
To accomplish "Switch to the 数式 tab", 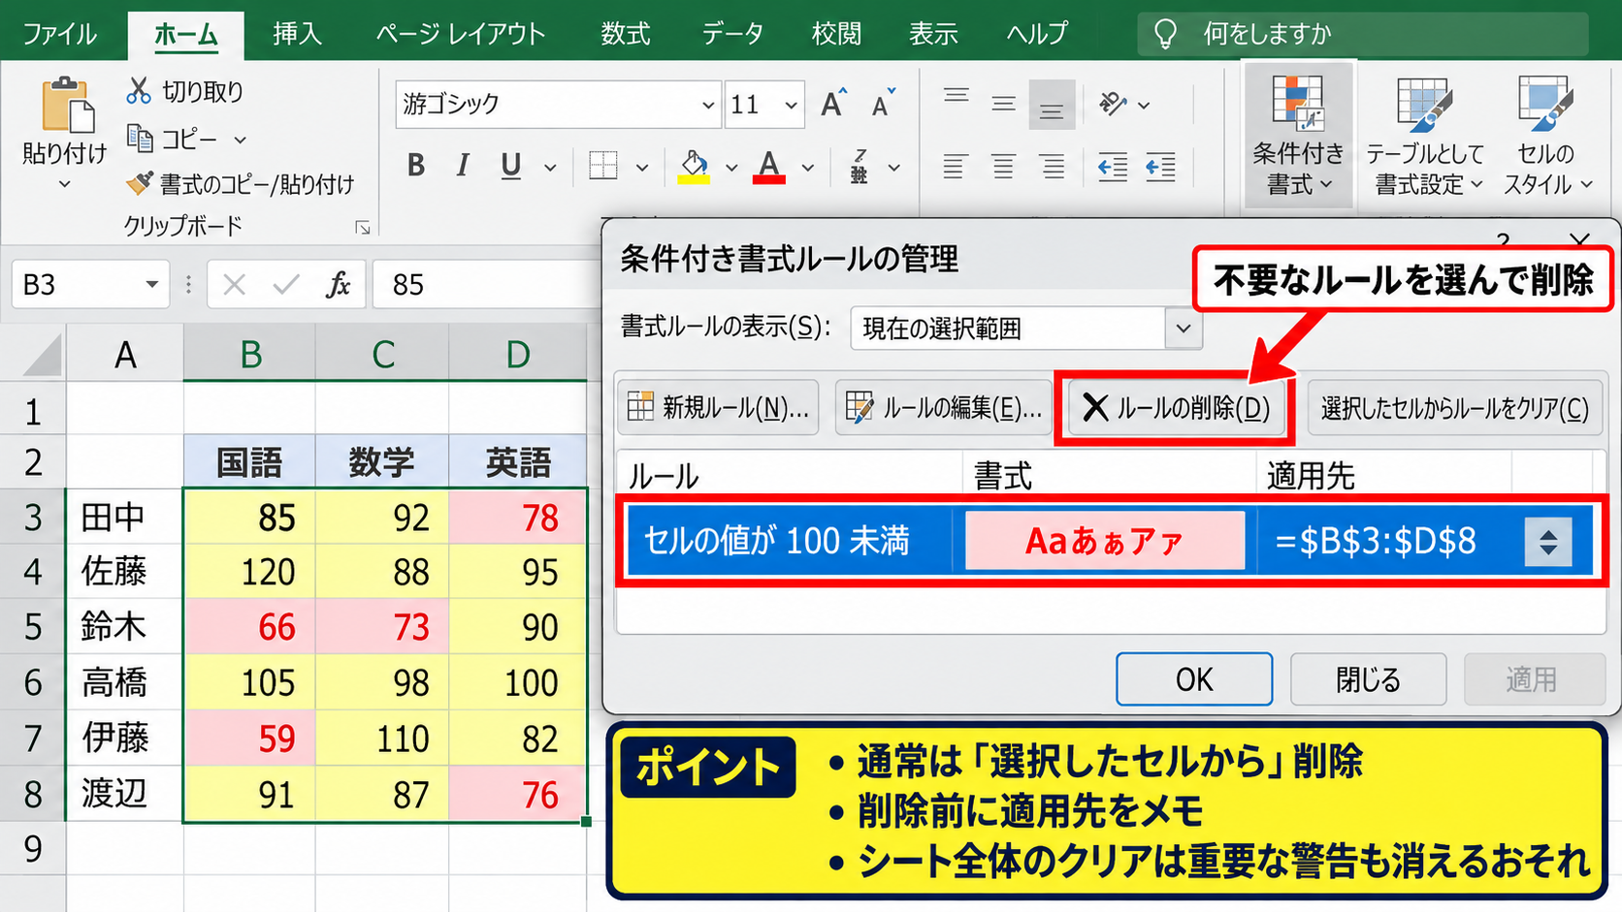I will point(625,34).
